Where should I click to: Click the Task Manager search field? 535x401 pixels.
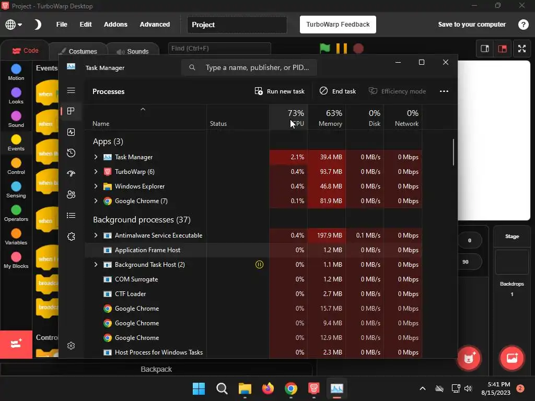pyautogui.click(x=249, y=67)
